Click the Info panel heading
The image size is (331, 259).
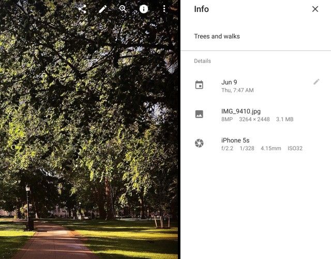201,9
